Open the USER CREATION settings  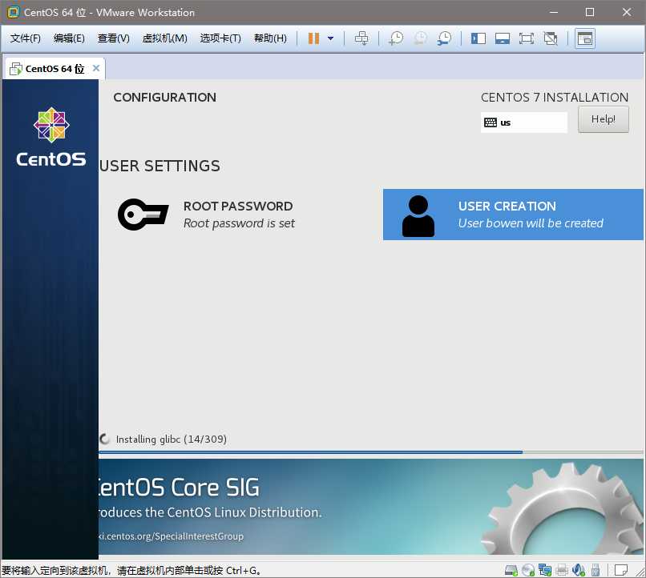[x=513, y=215]
